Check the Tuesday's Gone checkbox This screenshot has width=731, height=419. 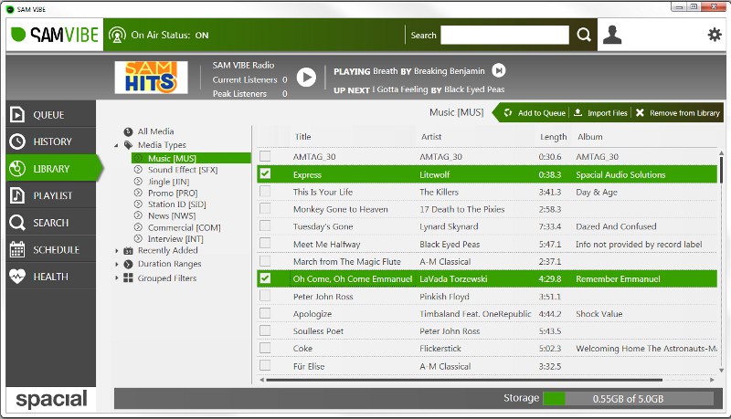click(265, 225)
